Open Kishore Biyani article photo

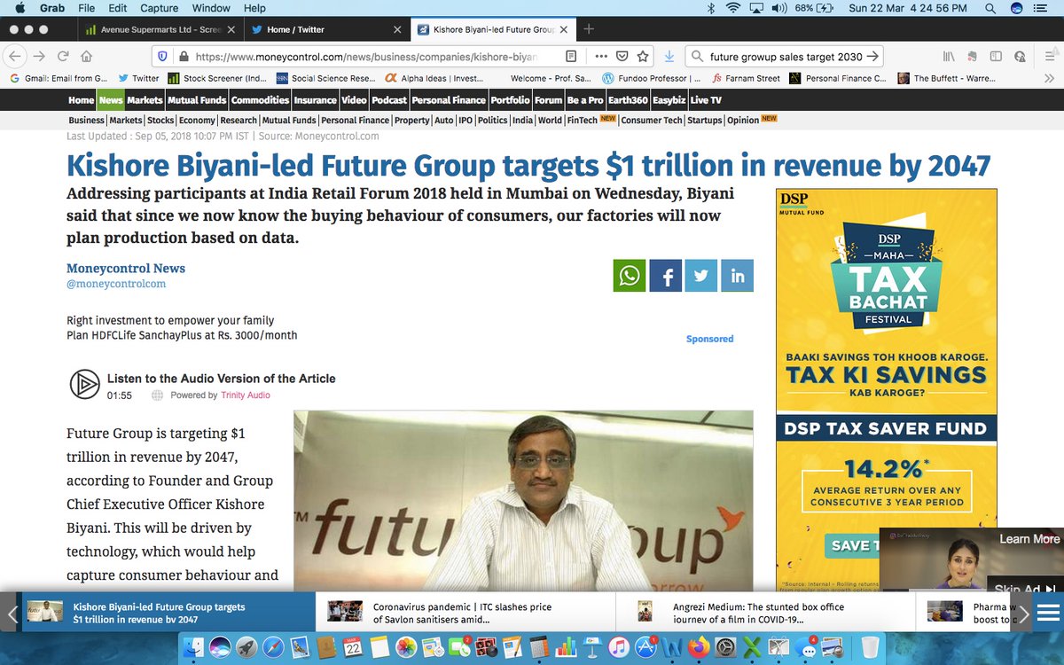[x=523, y=501]
